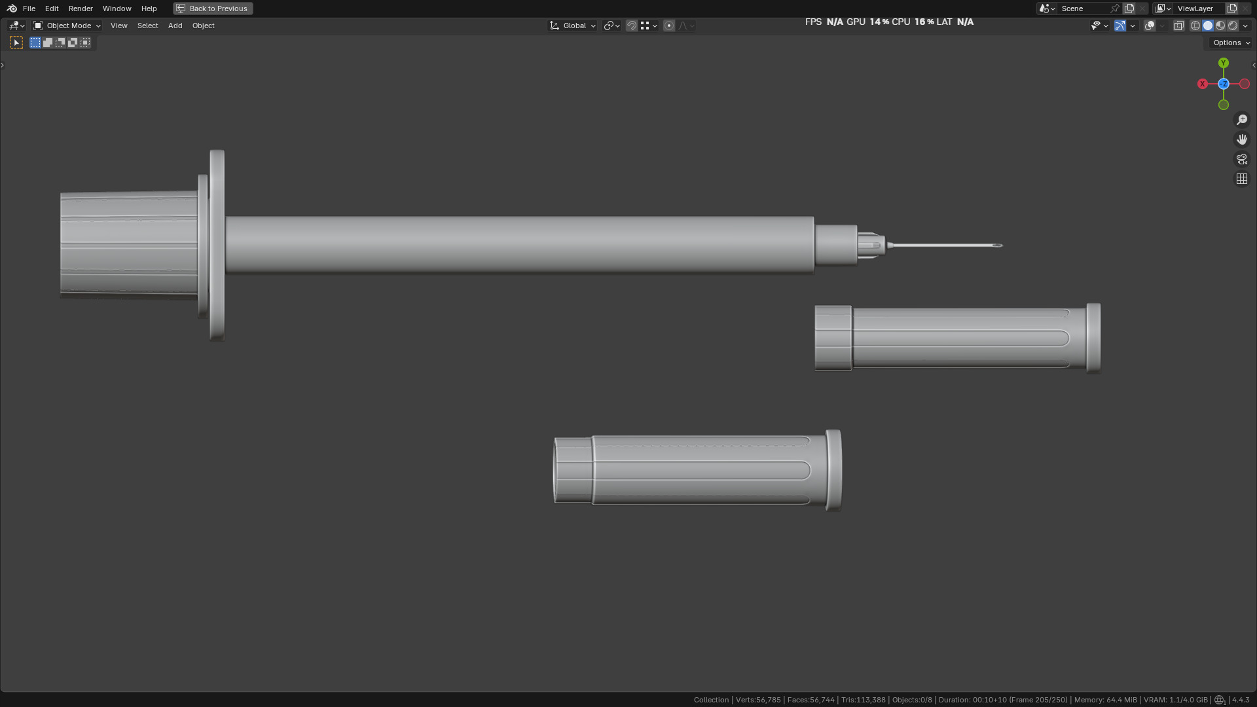Toggle snapping magnet icon
Image resolution: width=1257 pixels, height=707 pixels.
pyautogui.click(x=632, y=26)
